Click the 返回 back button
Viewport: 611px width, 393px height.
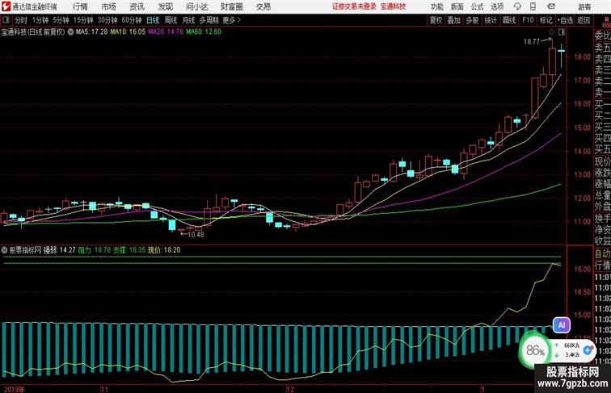coord(584,20)
